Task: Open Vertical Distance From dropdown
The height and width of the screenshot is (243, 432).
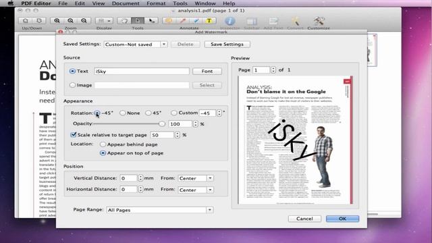Action: [210, 178]
